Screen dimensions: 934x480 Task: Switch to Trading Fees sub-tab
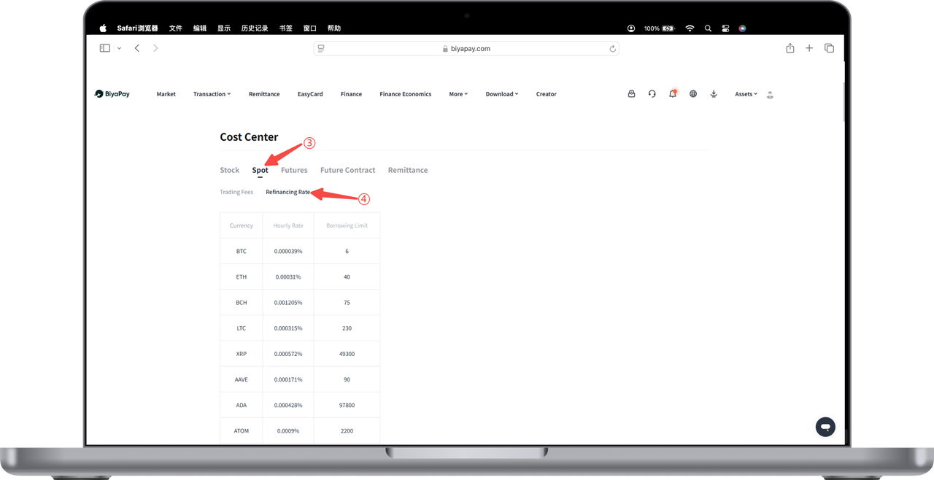(236, 192)
